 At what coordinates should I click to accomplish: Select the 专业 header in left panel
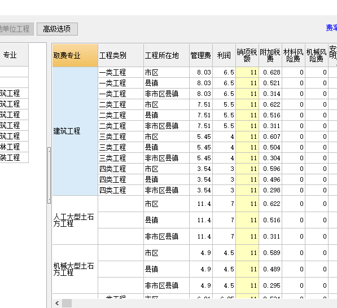tap(14, 55)
